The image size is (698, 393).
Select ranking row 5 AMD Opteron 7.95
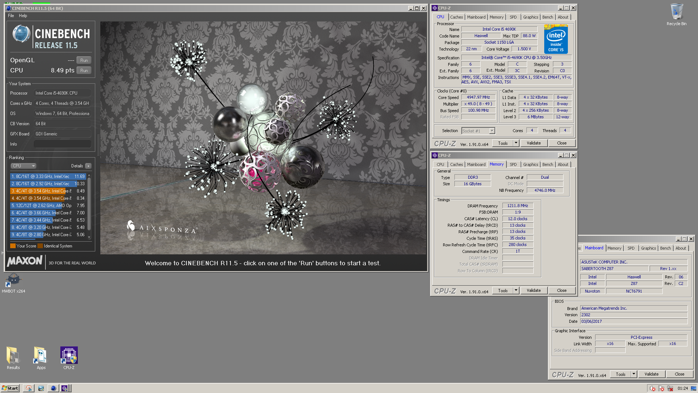coord(48,206)
